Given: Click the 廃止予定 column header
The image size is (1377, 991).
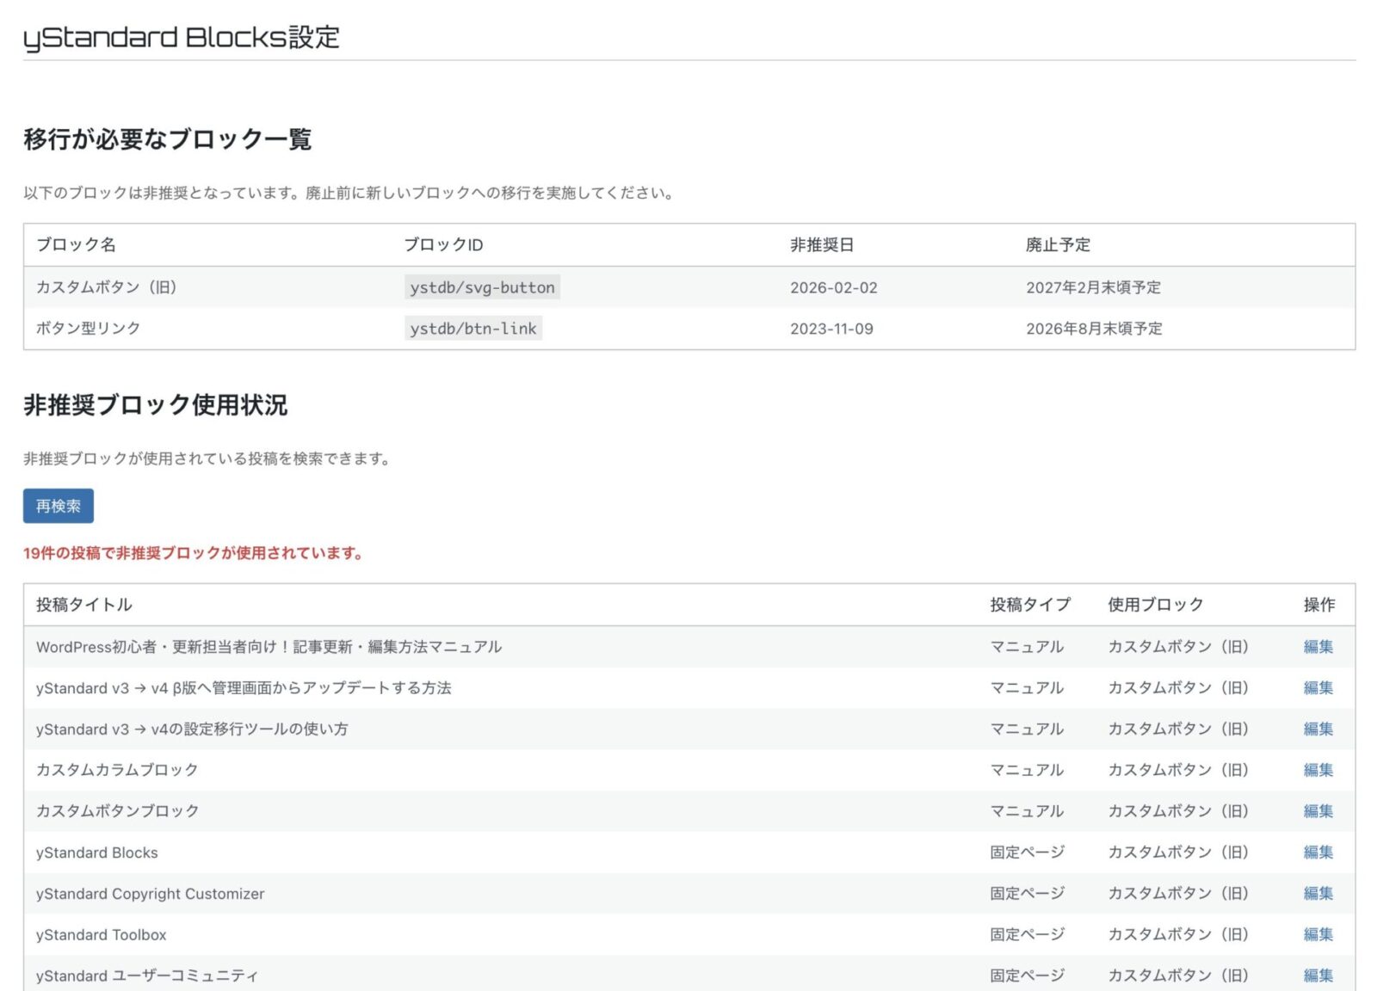Looking at the screenshot, I should click(x=1057, y=245).
